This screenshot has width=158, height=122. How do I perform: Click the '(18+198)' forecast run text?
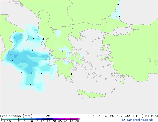click(150, 116)
